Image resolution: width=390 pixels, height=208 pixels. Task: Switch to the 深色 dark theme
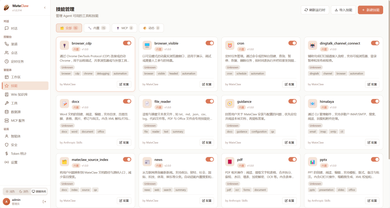pos(23,191)
